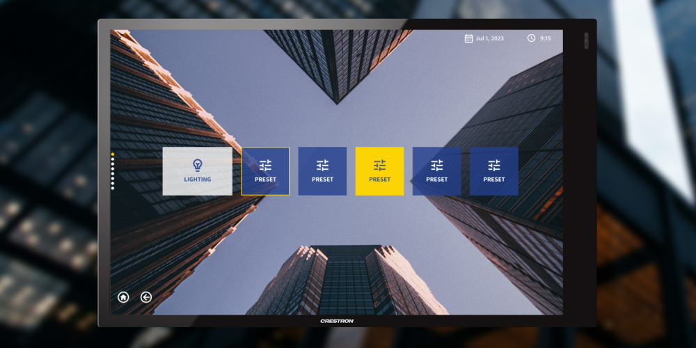Click the Jul 1, 2023 date text
Viewport: 696px width, 348px height.
click(x=490, y=38)
